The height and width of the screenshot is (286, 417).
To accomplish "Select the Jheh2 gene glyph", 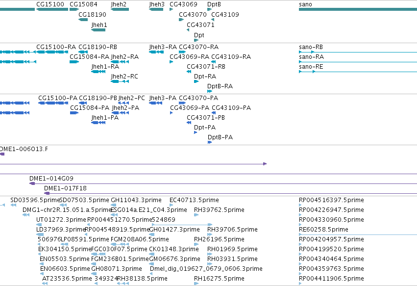I will tap(120, 9).
